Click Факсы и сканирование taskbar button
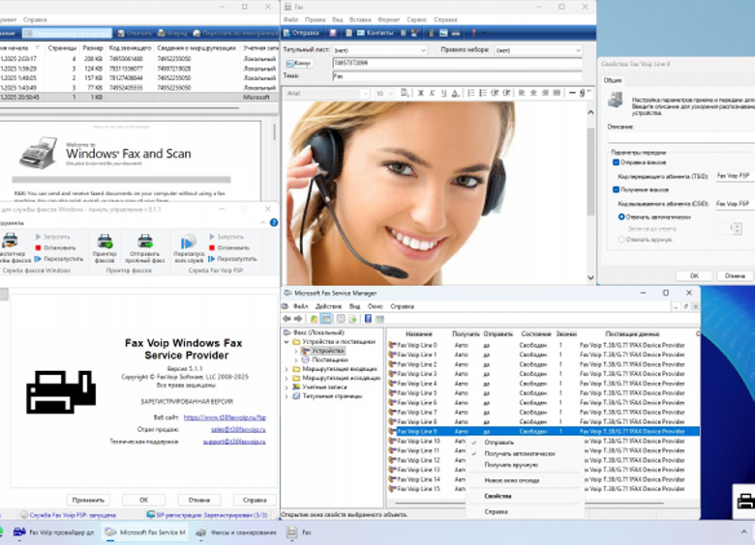Screen dimensions: 755x545 236,532
